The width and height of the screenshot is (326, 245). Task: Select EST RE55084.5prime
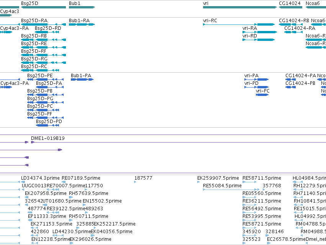pyautogui.click(x=231, y=190)
